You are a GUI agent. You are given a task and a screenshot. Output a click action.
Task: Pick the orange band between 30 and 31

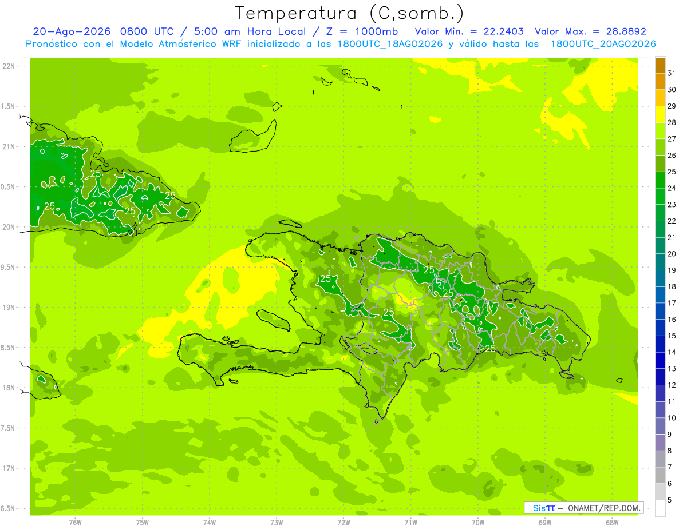pos(660,81)
